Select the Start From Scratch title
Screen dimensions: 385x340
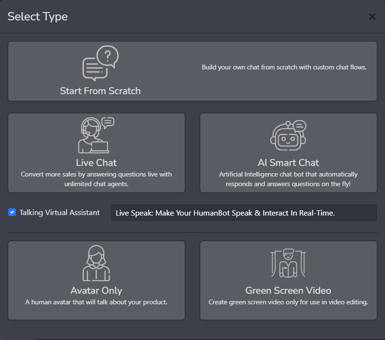(x=100, y=91)
